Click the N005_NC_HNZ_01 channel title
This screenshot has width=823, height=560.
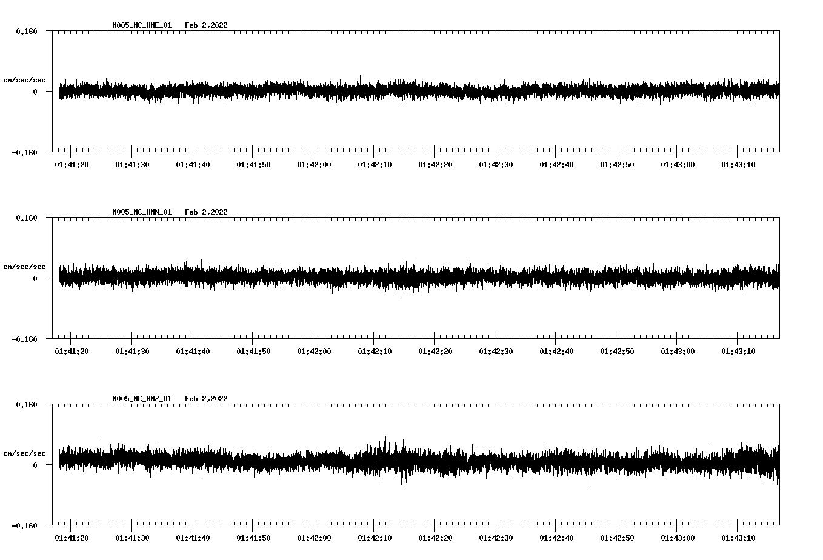tap(142, 399)
